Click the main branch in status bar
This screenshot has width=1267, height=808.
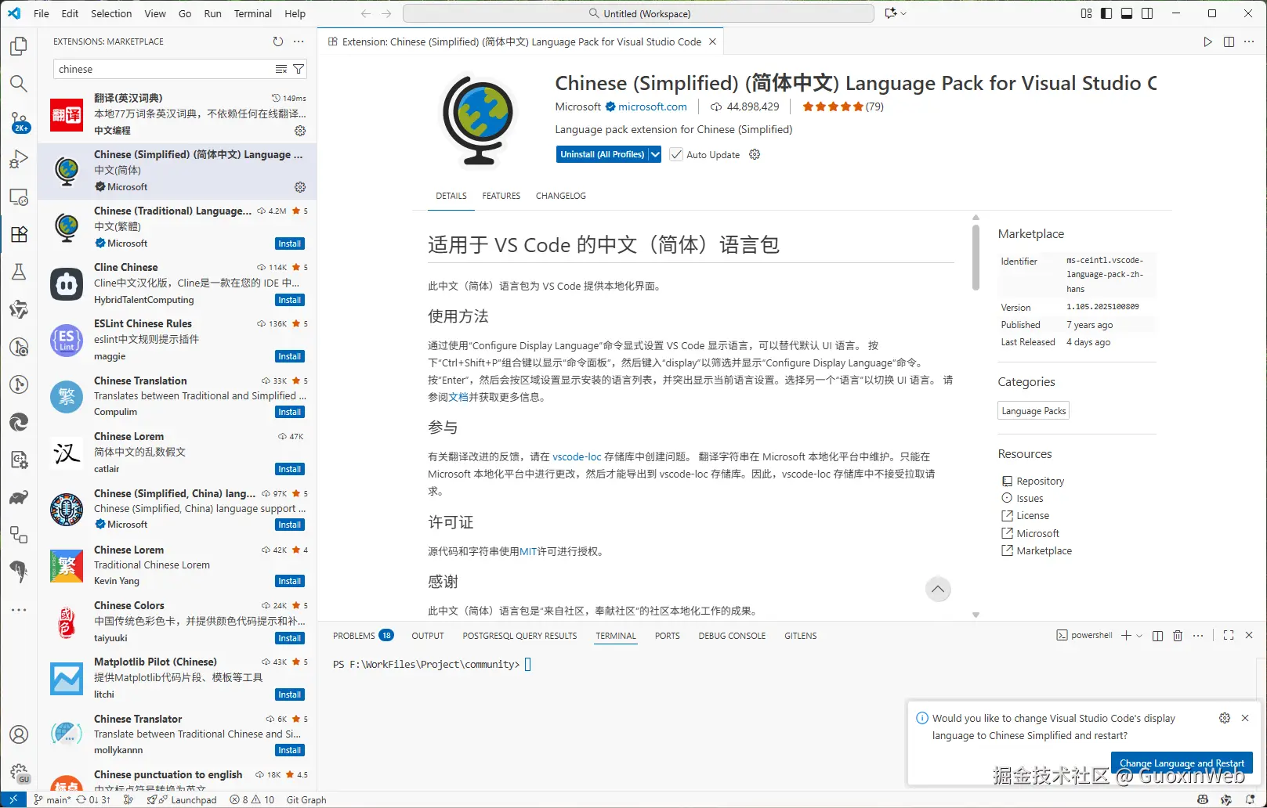pyautogui.click(x=52, y=799)
